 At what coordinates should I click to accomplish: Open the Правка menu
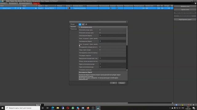(12, 1)
